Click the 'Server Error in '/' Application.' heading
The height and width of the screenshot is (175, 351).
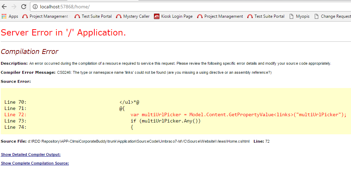[x=63, y=33]
